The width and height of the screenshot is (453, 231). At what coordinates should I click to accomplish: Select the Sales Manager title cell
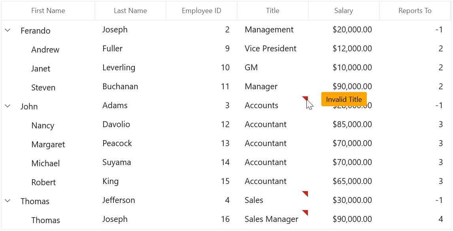click(273, 220)
